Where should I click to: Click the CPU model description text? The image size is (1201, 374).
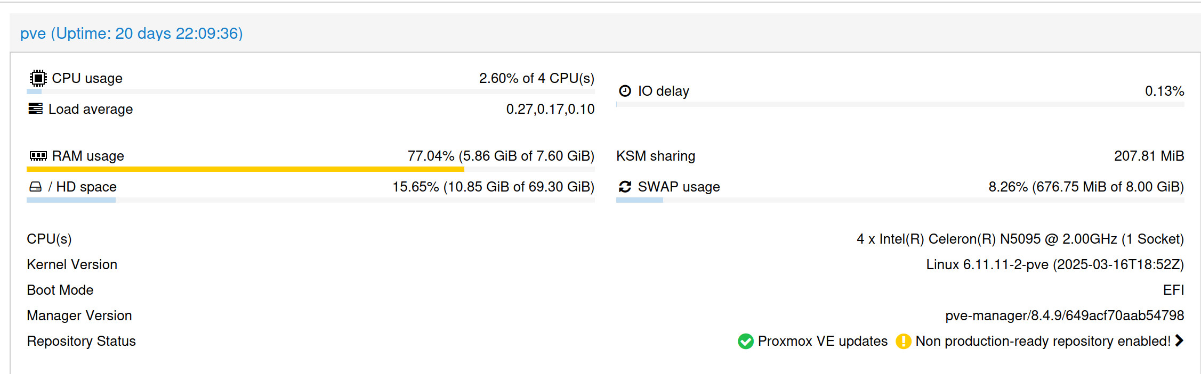[1020, 239]
